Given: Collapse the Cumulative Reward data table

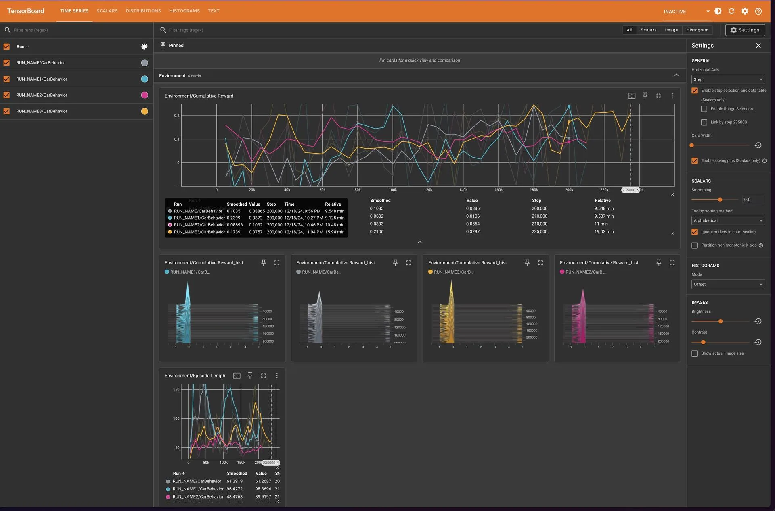Looking at the screenshot, I should tap(419, 242).
